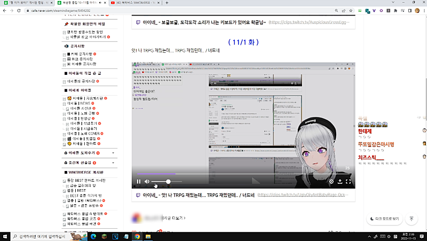Close the YouTube WAKTAVERSE tab
Screen dimensions: 427x241
pos(159,3)
